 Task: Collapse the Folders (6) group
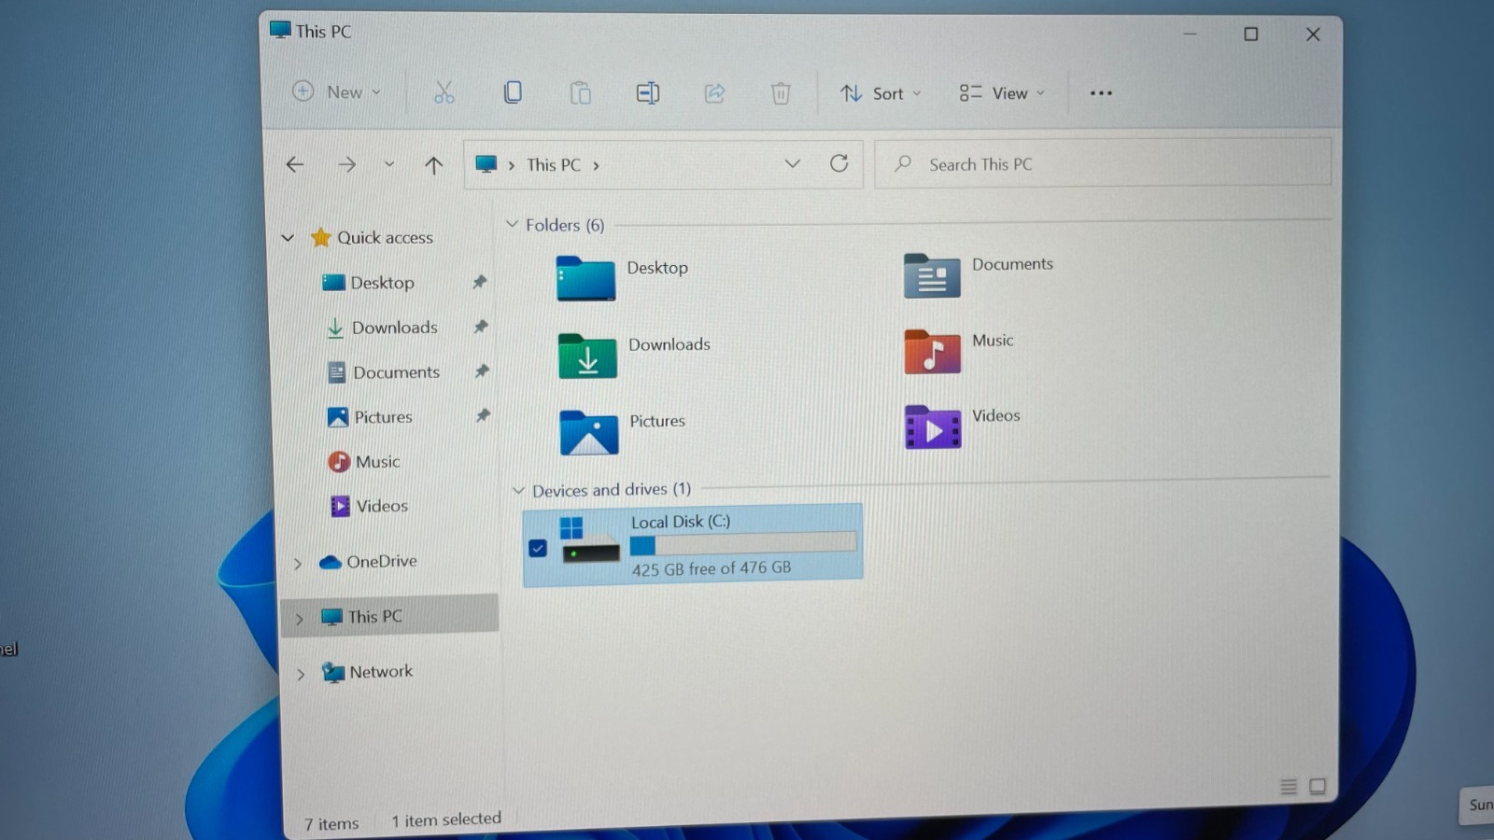[512, 224]
